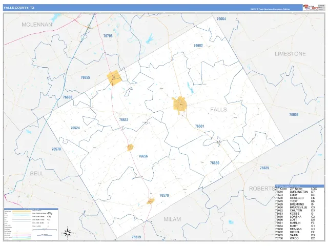Click the small orange city area above 76656
This screenshot has height=246, width=328.
[x=130, y=148]
